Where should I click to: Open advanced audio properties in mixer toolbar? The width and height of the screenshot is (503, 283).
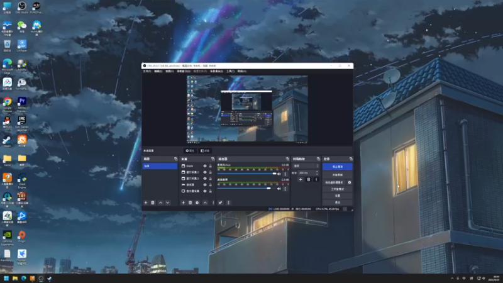click(221, 203)
